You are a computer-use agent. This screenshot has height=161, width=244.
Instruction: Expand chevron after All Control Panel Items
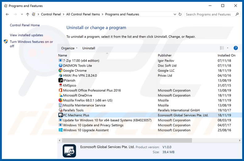[x=103, y=14]
